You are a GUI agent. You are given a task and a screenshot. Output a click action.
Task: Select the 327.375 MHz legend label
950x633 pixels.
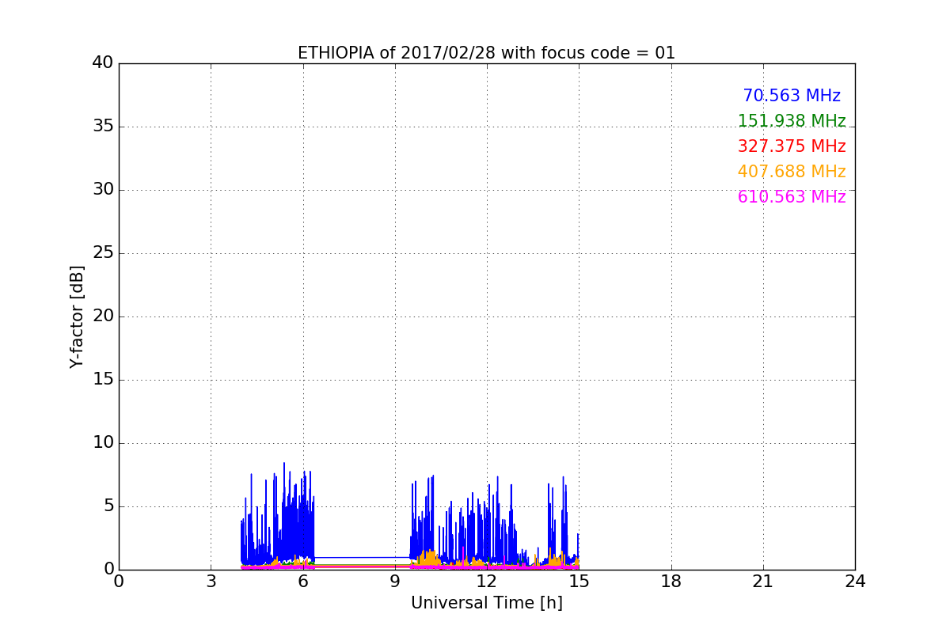click(792, 146)
